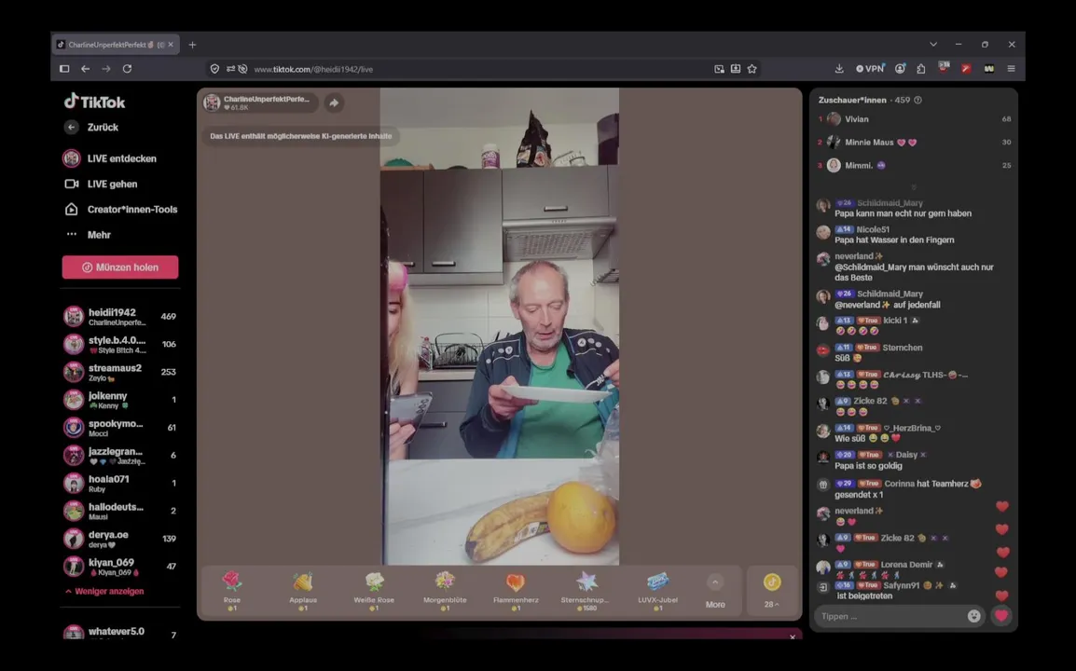Image resolution: width=1076 pixels, height=671 pixels.
Task: Open the browser hamburger menu
Action: [x=1011, y=69]
